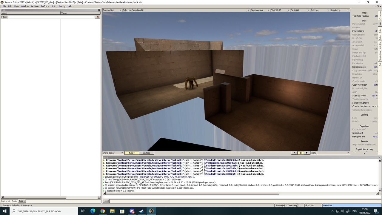Open the Selection fill mode dropdown
The height and width of the screenshot is (215, 382).
click(x=186, y=10)
